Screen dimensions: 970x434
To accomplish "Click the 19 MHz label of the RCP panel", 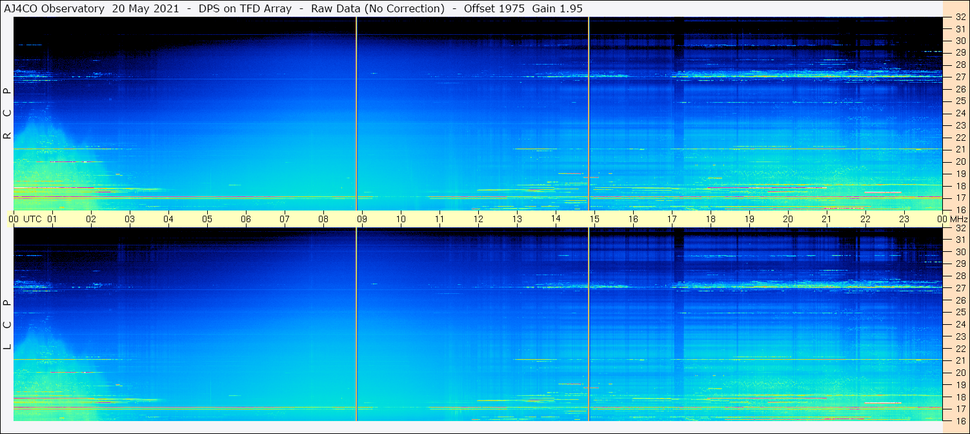I will coord(960,173).
